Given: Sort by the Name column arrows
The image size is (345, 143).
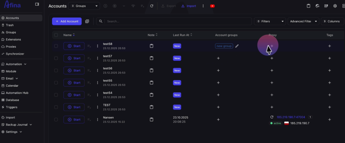Looking at the screenshot, I should click(x=74, y=35).
